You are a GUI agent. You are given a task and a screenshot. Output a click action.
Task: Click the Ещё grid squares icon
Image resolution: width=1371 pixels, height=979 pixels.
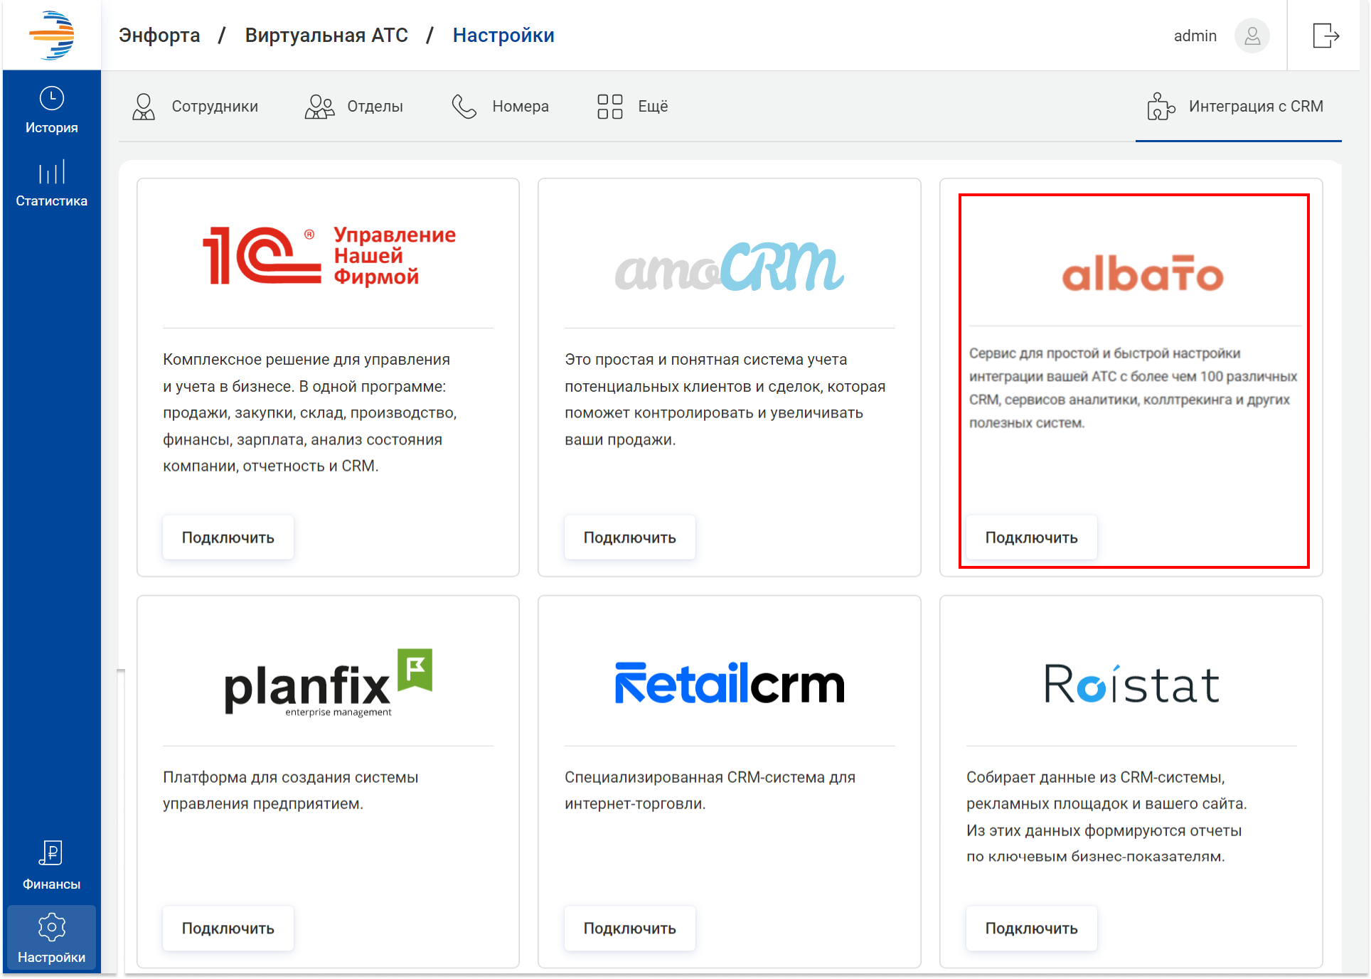pyautogui.click(x=609, y=107)
